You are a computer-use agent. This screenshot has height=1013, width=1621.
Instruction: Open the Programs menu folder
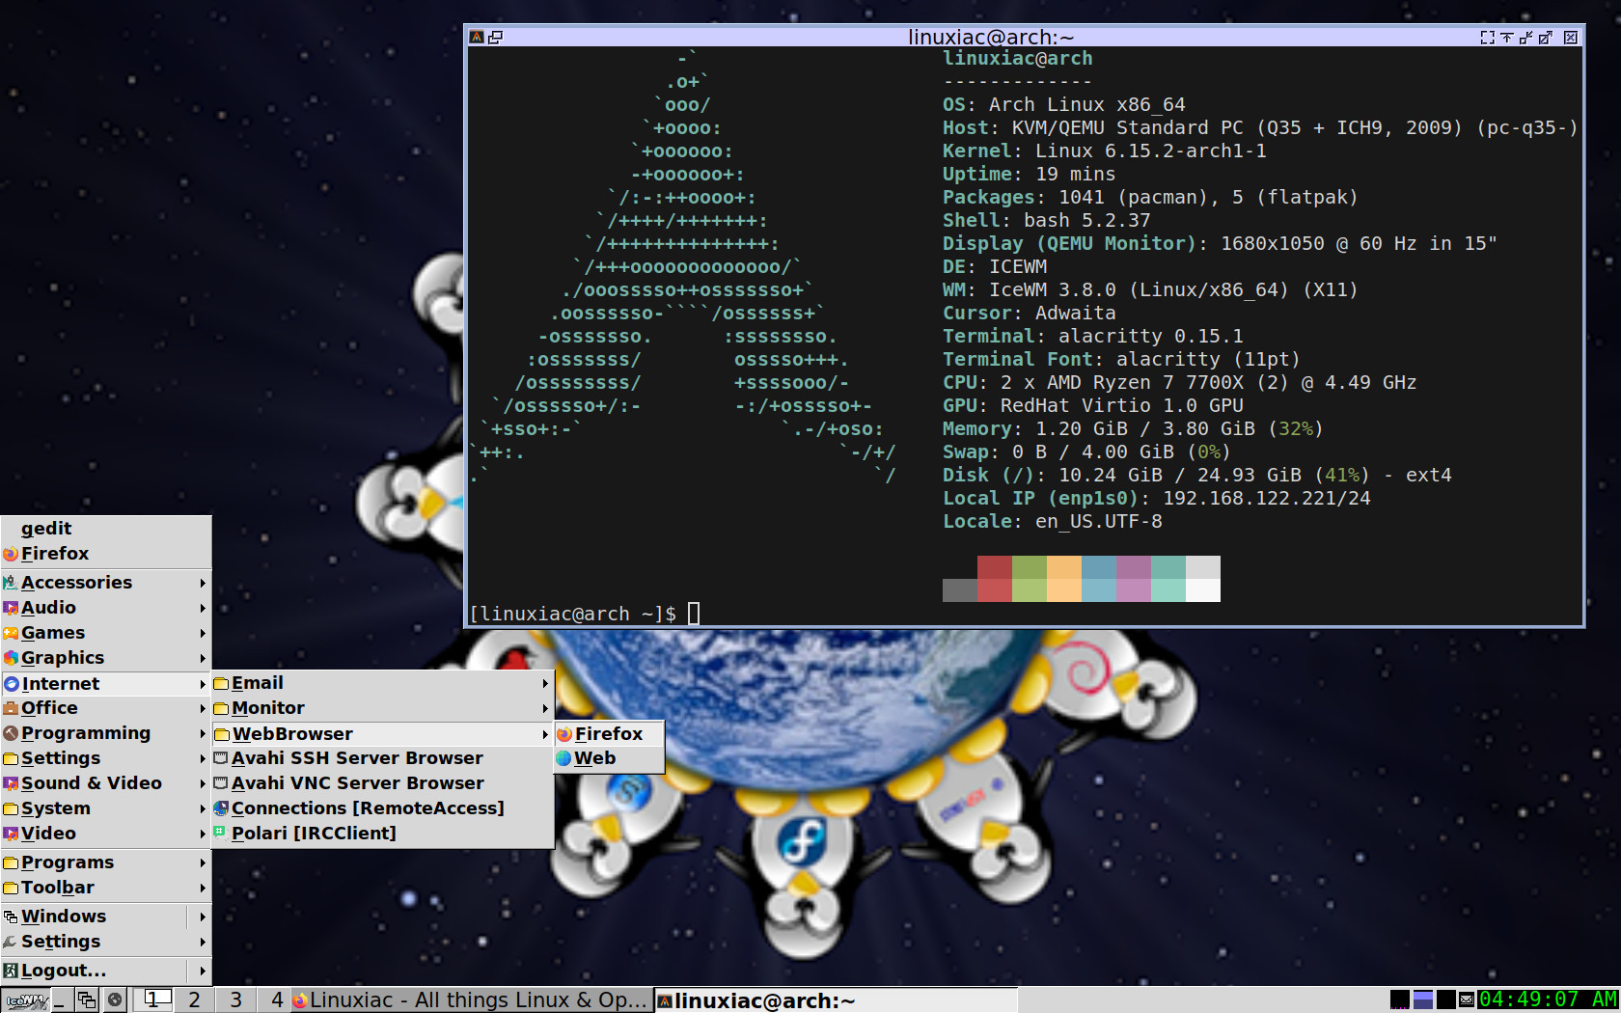[106, 862]
